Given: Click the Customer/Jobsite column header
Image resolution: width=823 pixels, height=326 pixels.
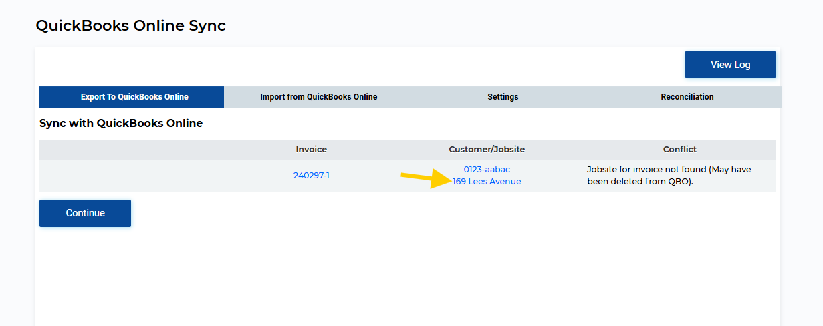Looking at the screenshot, I should [487, 150].
